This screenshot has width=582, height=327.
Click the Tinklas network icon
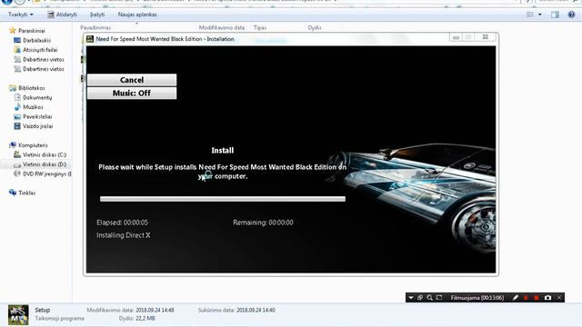13,193
